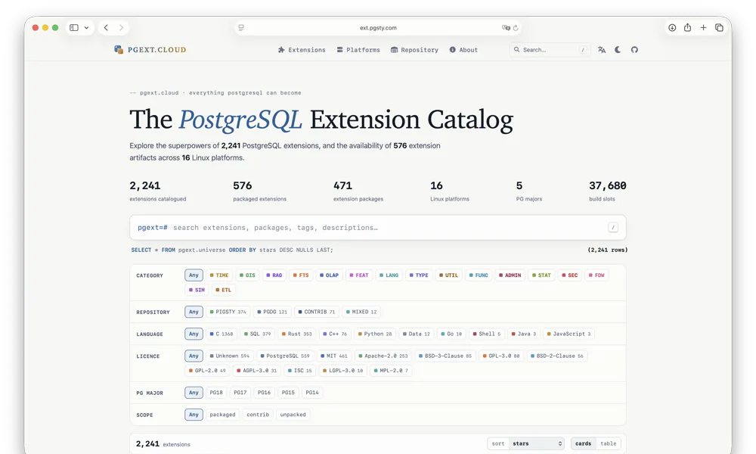Image resolution: width=756 pixels, height=454 pixels.
Task: Filter language by Python 28
Action: point(375,334)
